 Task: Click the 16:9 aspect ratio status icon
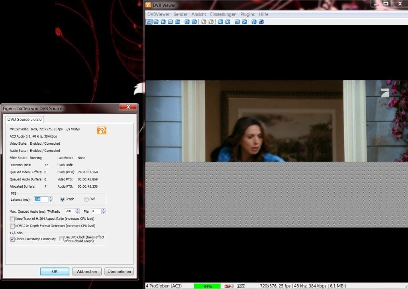tap(241, 286)
